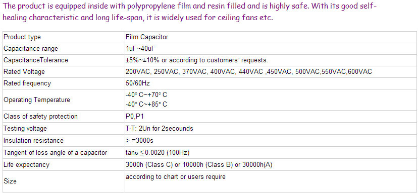Image resolution: width=418 pixels, height=193 pixels.
Task: Select the 50/60Hz frequency value
Action: [x=137, y=83]
